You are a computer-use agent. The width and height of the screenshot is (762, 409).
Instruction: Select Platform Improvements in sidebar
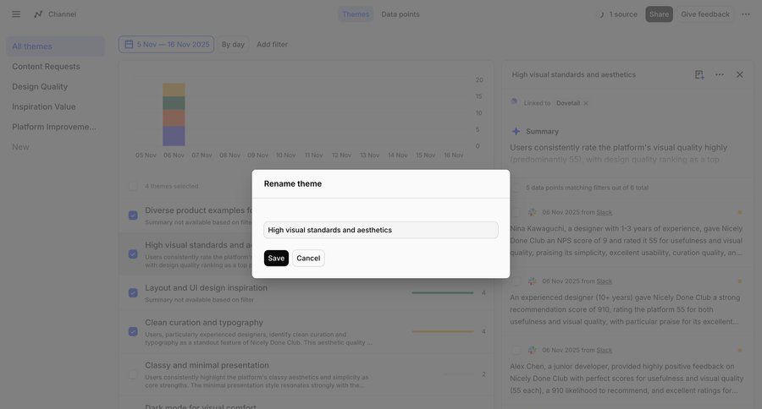(x=55, y=127)
